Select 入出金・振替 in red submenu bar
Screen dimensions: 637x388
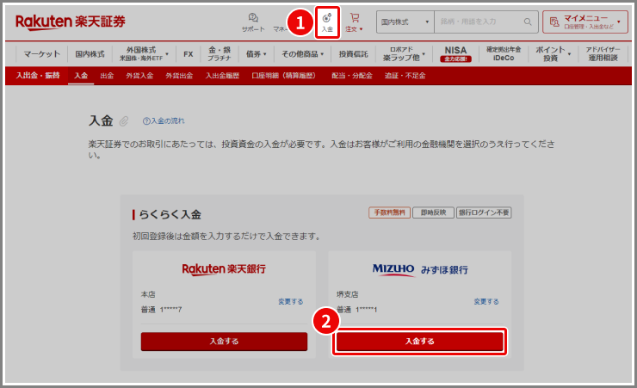(x=38, y=76)
